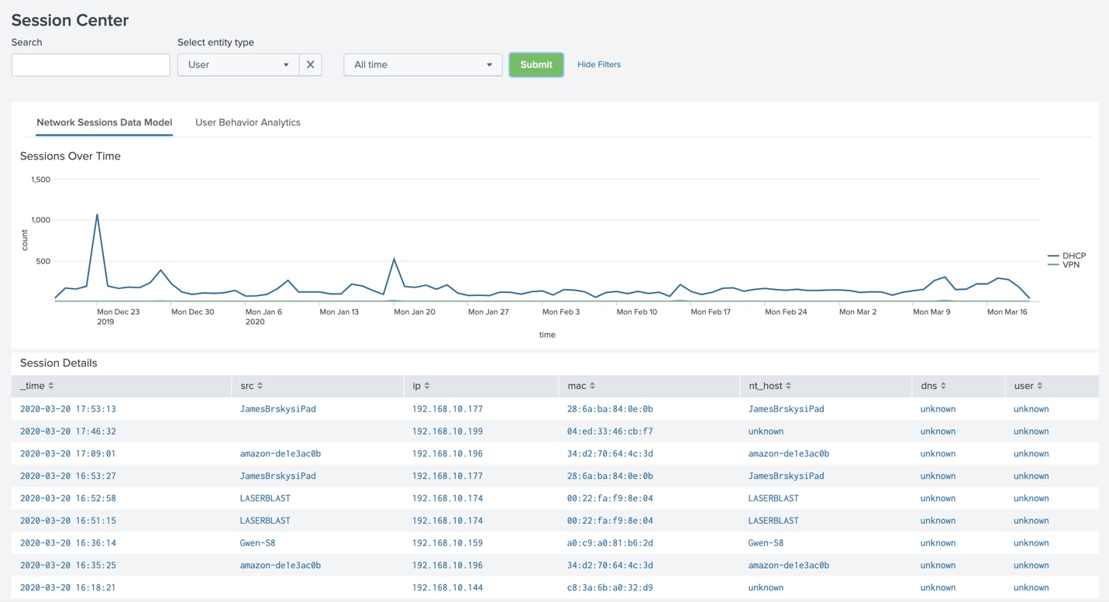The width and height of the screenshot is (1109, 602).
Task: Open session time 2020-03-20 17:53:13
Action: coord(68,409)
